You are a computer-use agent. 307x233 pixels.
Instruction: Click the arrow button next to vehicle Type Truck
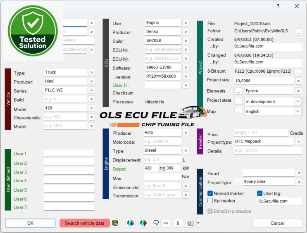pos(91,72)
